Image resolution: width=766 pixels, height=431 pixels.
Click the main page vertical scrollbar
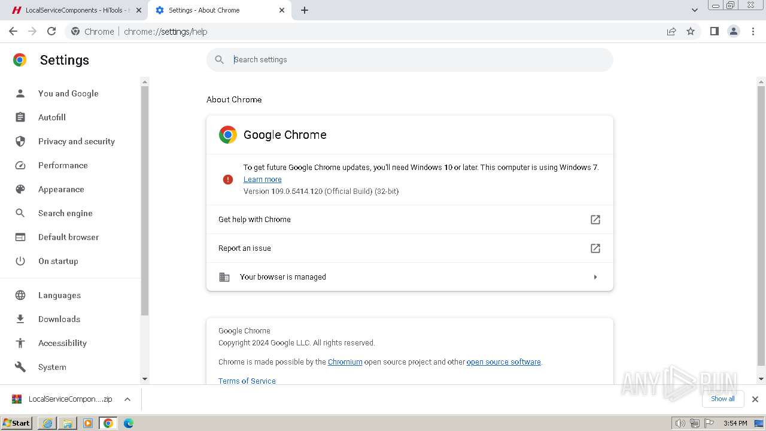pos(761,225)
